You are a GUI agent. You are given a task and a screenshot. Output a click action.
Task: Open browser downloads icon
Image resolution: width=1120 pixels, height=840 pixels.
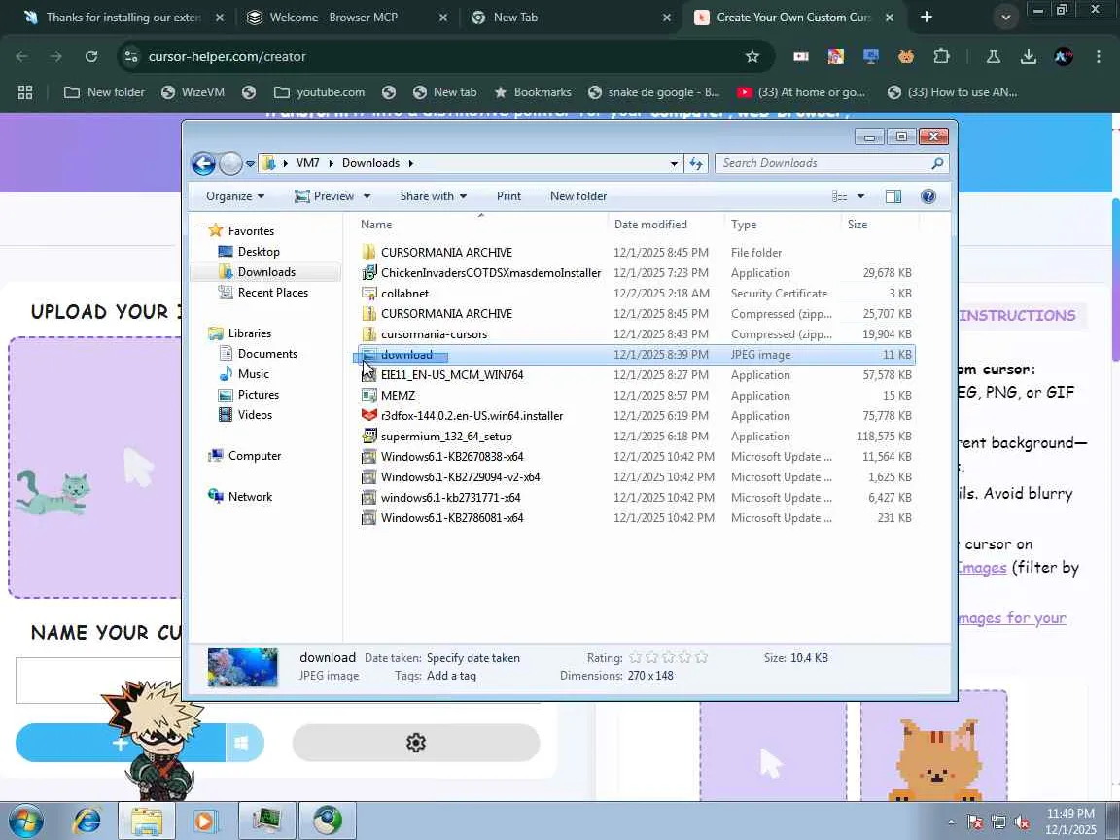tap(1028, 56)
